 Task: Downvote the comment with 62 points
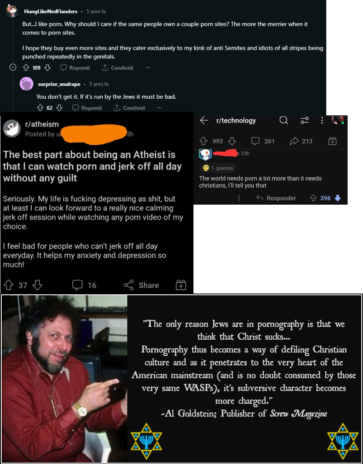click(59, 108)
